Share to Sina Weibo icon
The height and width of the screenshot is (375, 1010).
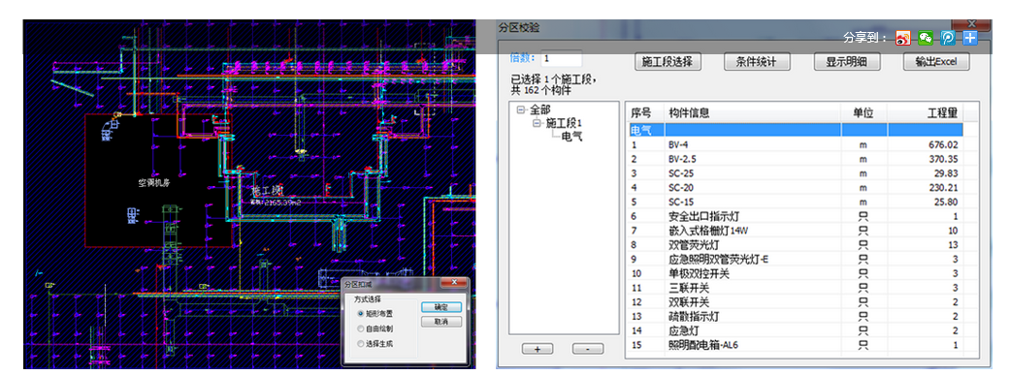[x=903, y=39]
